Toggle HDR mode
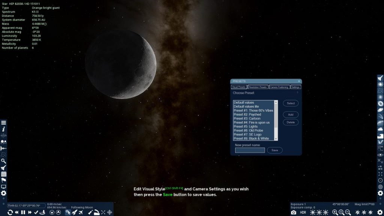Viewport: 384px width, 216px height. click(302, 212)
